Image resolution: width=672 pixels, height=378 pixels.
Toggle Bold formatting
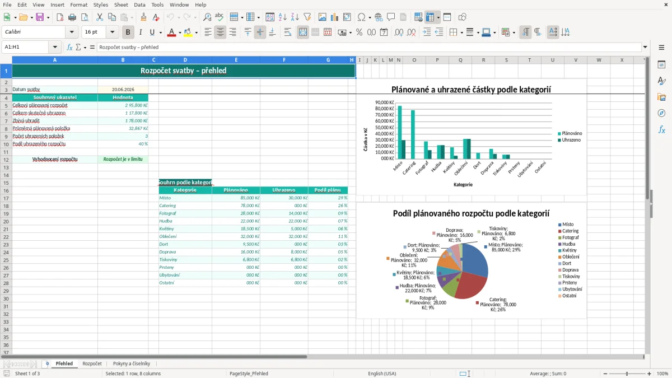[x=128, y=32]
